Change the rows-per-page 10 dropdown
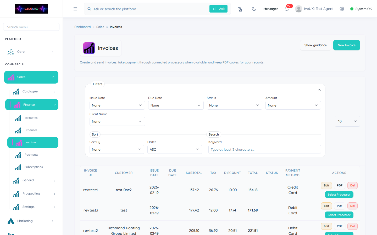 click(x=347, y=121)
